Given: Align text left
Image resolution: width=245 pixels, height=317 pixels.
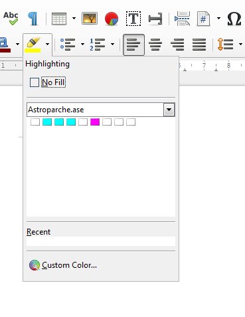Looking at the screenshot, I should [133, 45].
